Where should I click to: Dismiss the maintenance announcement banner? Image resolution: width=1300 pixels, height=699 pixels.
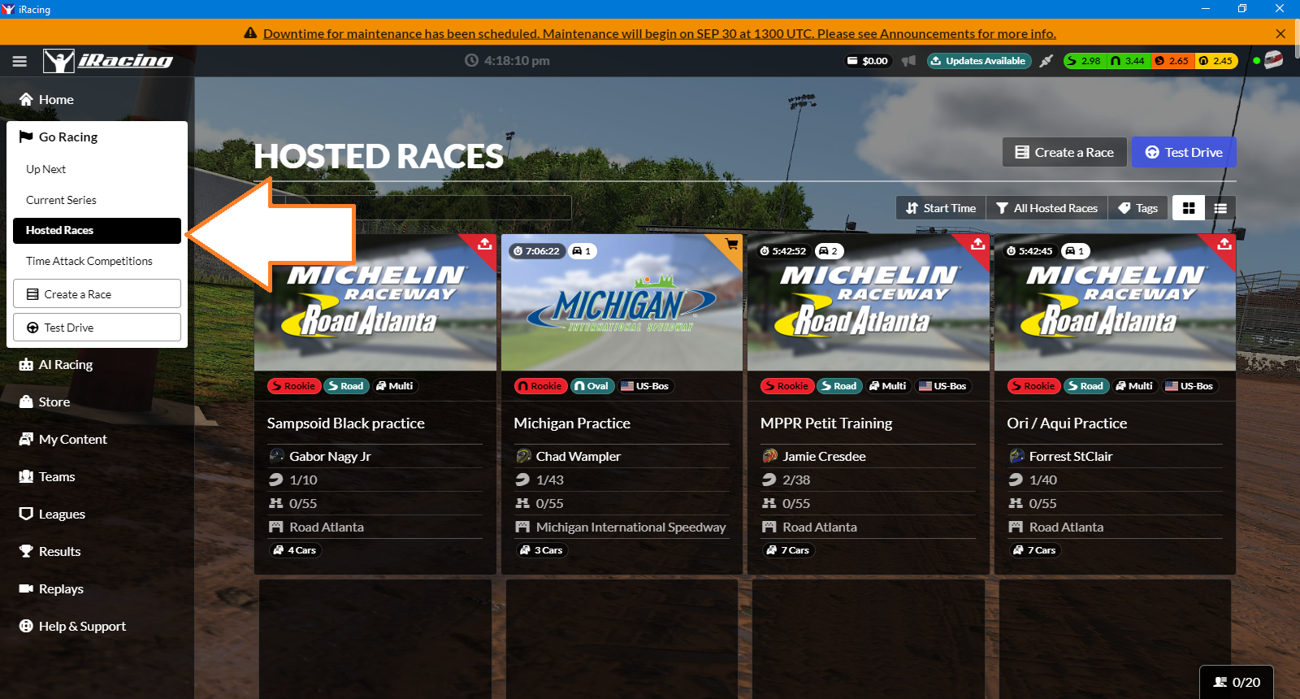point(1280,33)
